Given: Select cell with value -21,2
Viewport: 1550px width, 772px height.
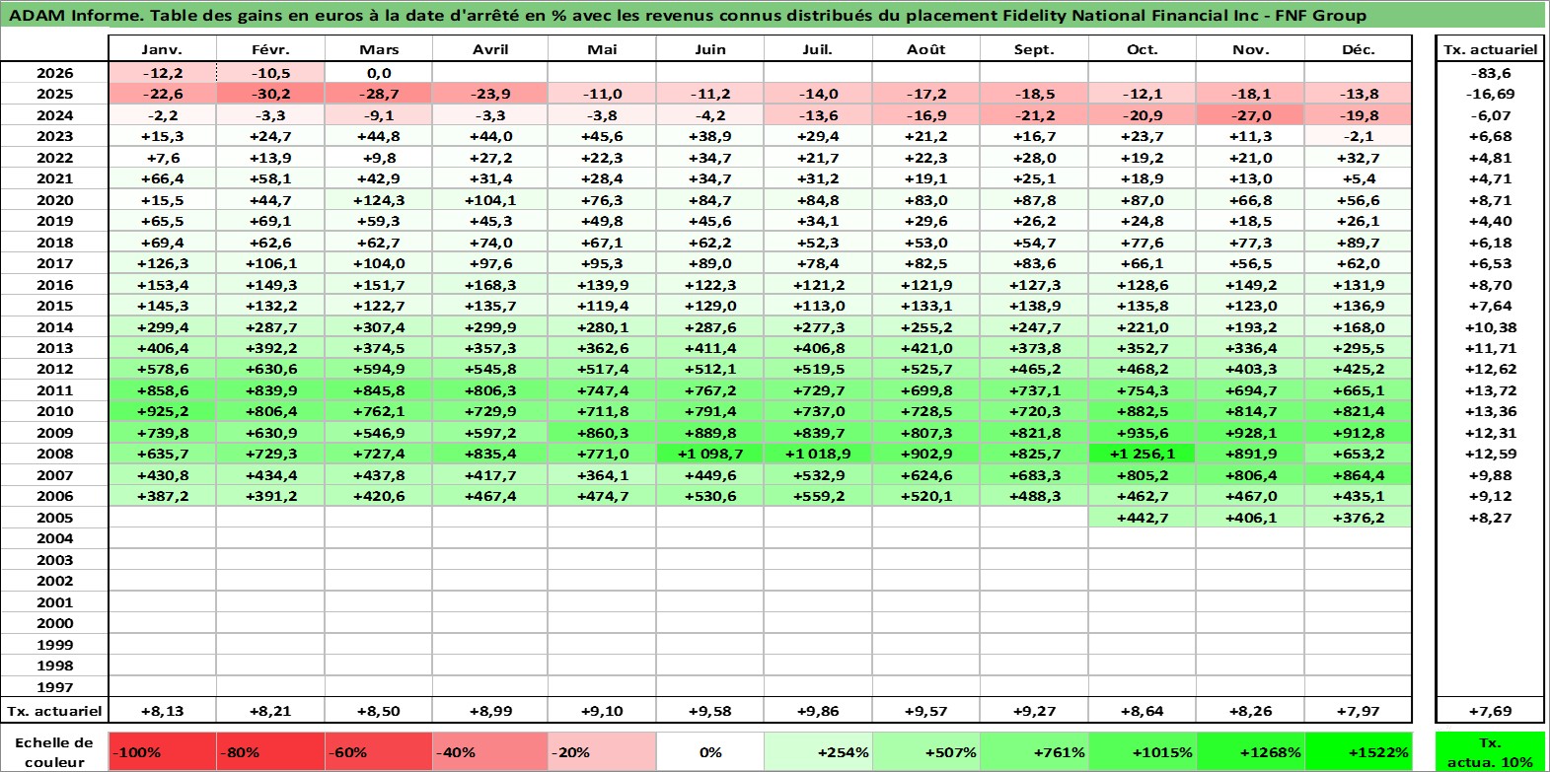Looking at the screenshot, I should click(x=1034, y=115).
